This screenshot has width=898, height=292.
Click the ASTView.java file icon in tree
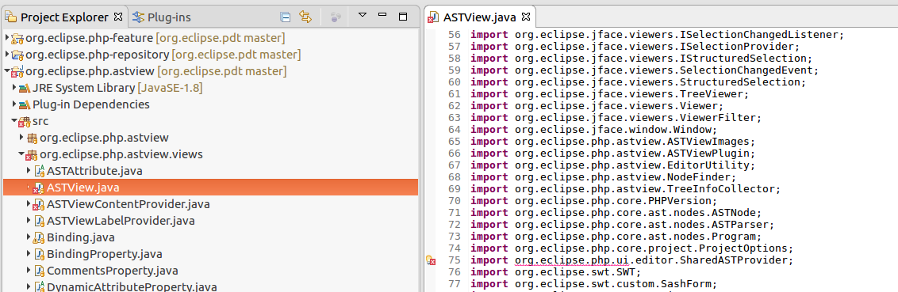tap(39, 188)
